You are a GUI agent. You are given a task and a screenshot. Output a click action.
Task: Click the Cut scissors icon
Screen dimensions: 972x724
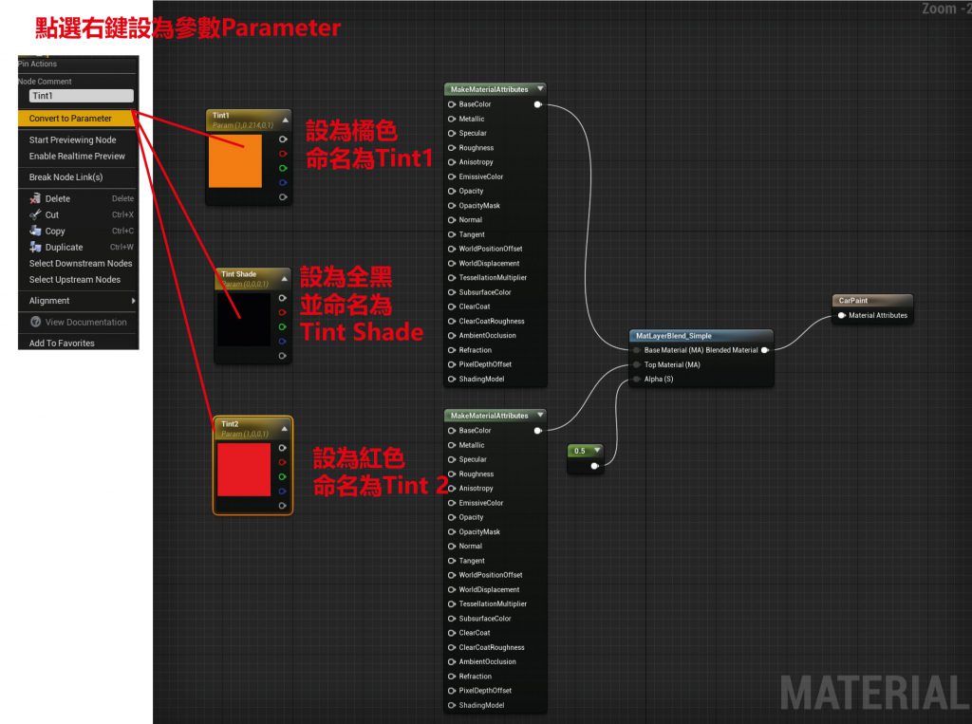coord(35,215)
